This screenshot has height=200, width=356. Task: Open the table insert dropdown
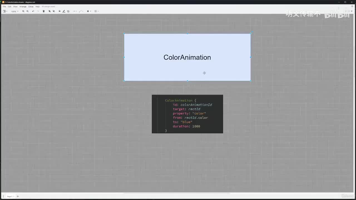97,11
